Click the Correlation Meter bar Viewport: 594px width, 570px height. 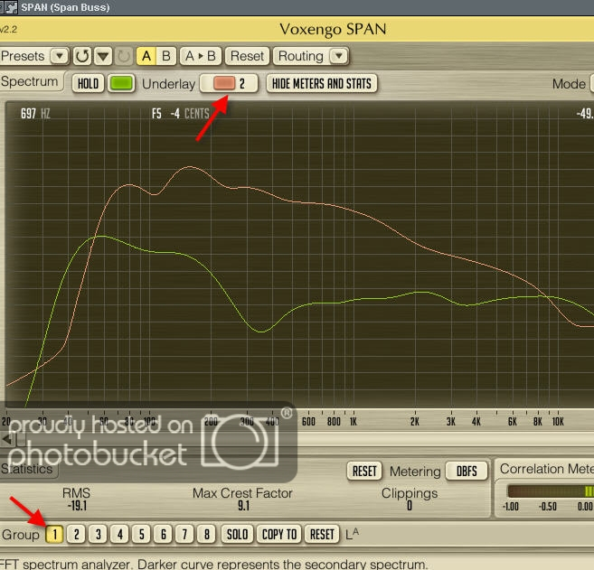point(551,491)
